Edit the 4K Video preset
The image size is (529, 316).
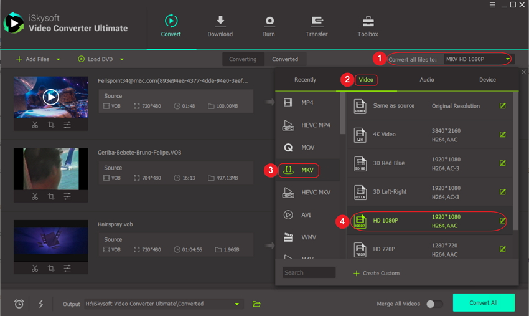pos(502,135)
